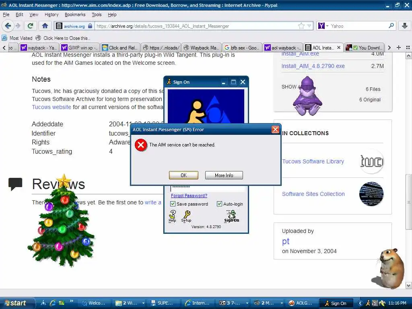The width and height of the screenshot is (412, 309).
Task: Click the password field in Sign On window
Action: click(x=208, y=187)
